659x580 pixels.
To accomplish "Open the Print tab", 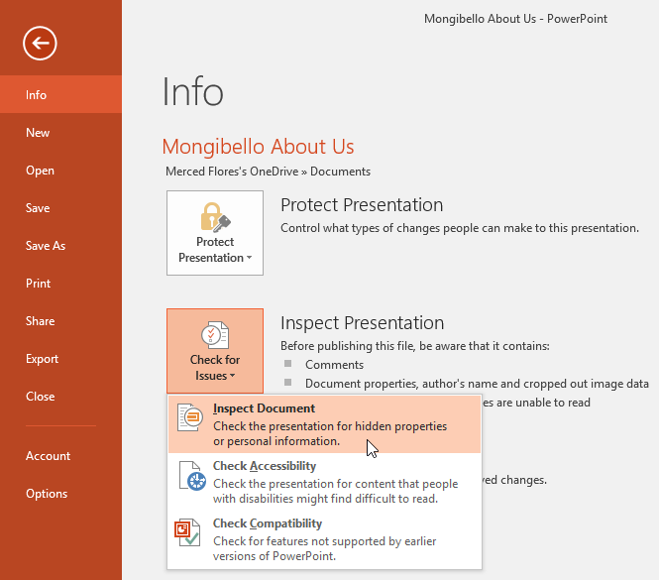I will point(38,284).
